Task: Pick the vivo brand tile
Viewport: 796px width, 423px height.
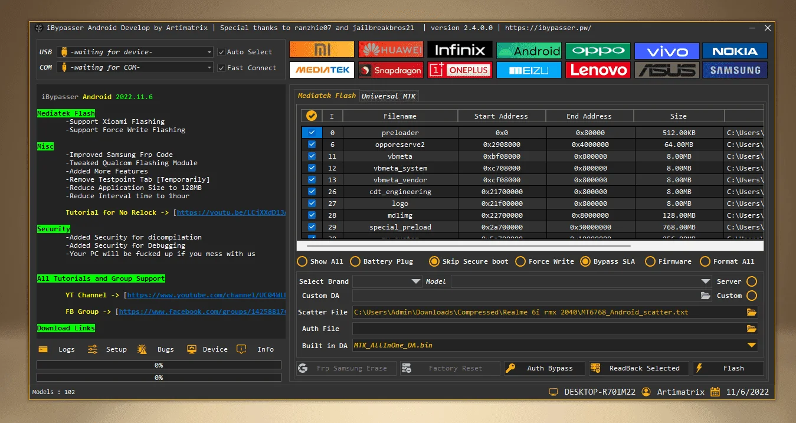Action: [x=667, y=51]
